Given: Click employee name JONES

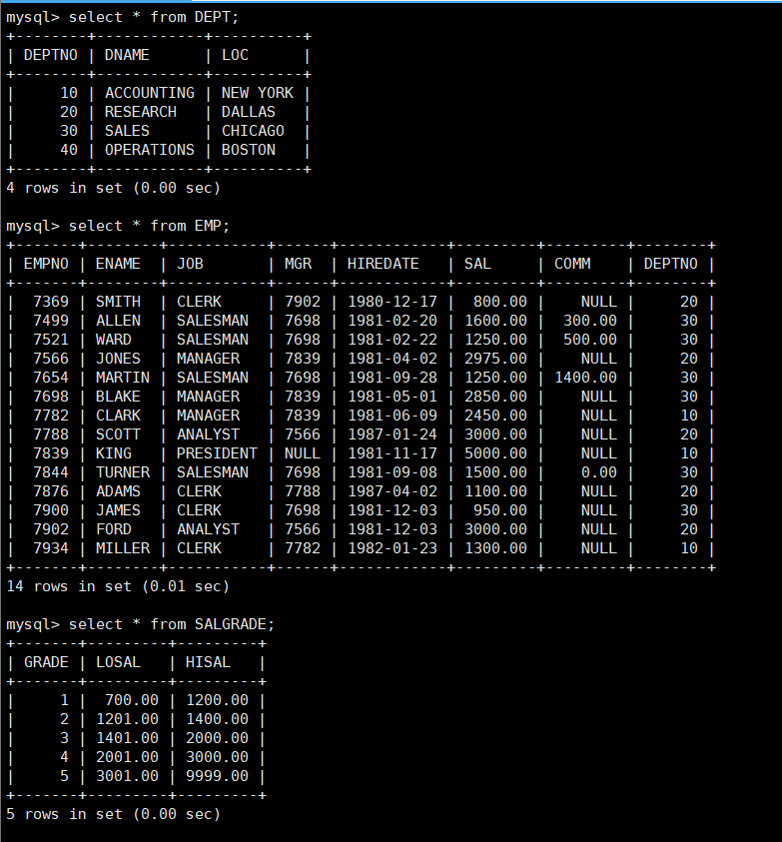Looking at the screenshot, I should pos(118,359).
